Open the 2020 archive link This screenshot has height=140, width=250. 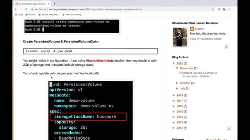click(180, 63)
